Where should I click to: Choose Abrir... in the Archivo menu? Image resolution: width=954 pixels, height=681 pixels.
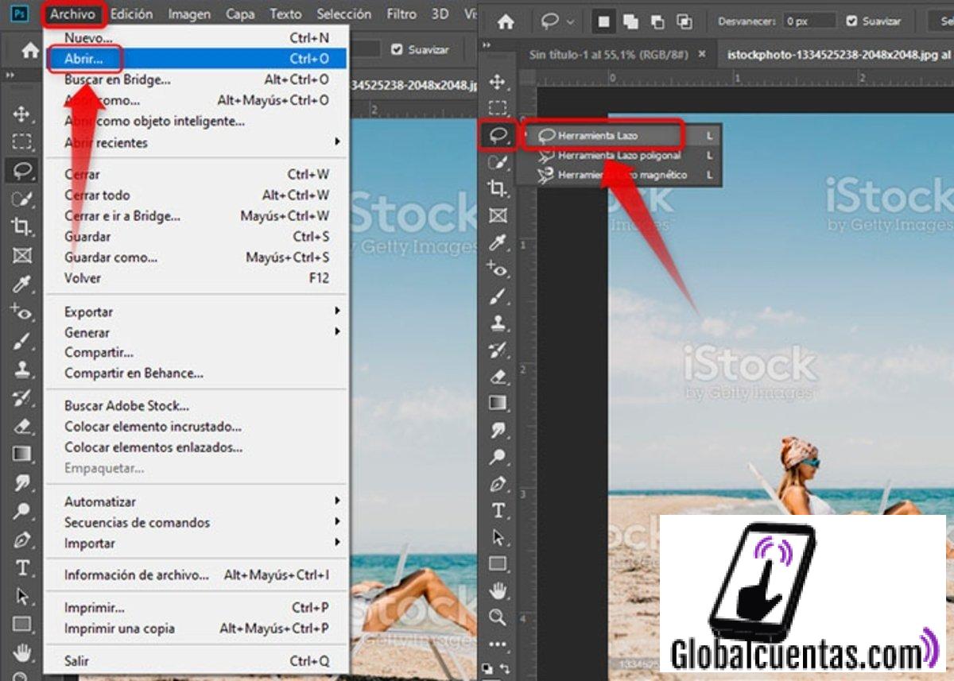pos(195,58)
